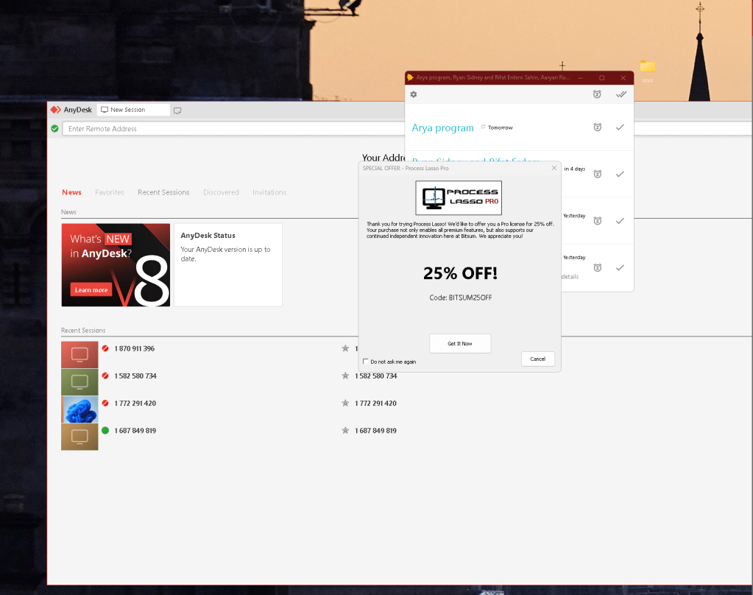Click the green online icon for 1 687 849 819
This screenshot has width=753, height=595.
click(105, 431)
